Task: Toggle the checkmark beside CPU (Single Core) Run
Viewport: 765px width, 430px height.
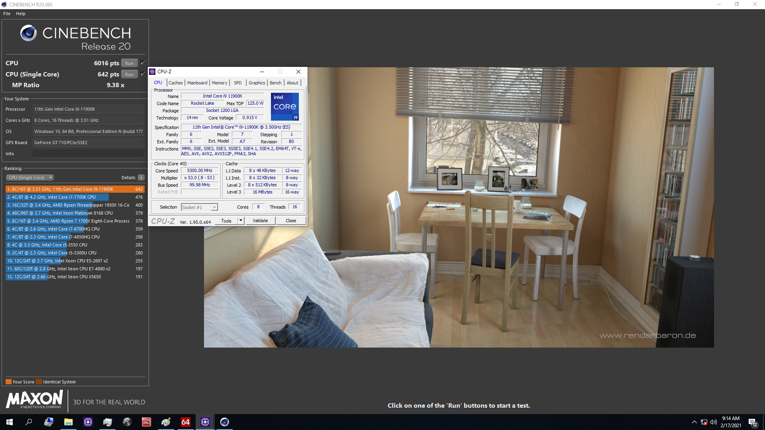Action: tap(143, 74)
